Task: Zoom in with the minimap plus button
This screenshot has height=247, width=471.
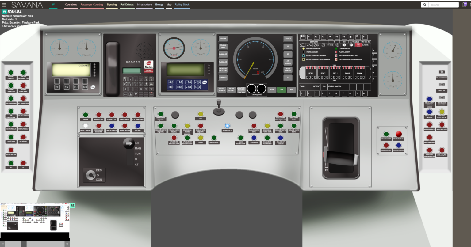Action: point(67,244)
